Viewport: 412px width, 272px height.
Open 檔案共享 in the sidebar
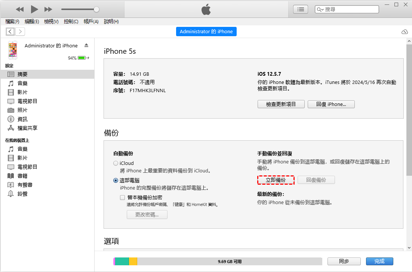(x=27, y=128)
